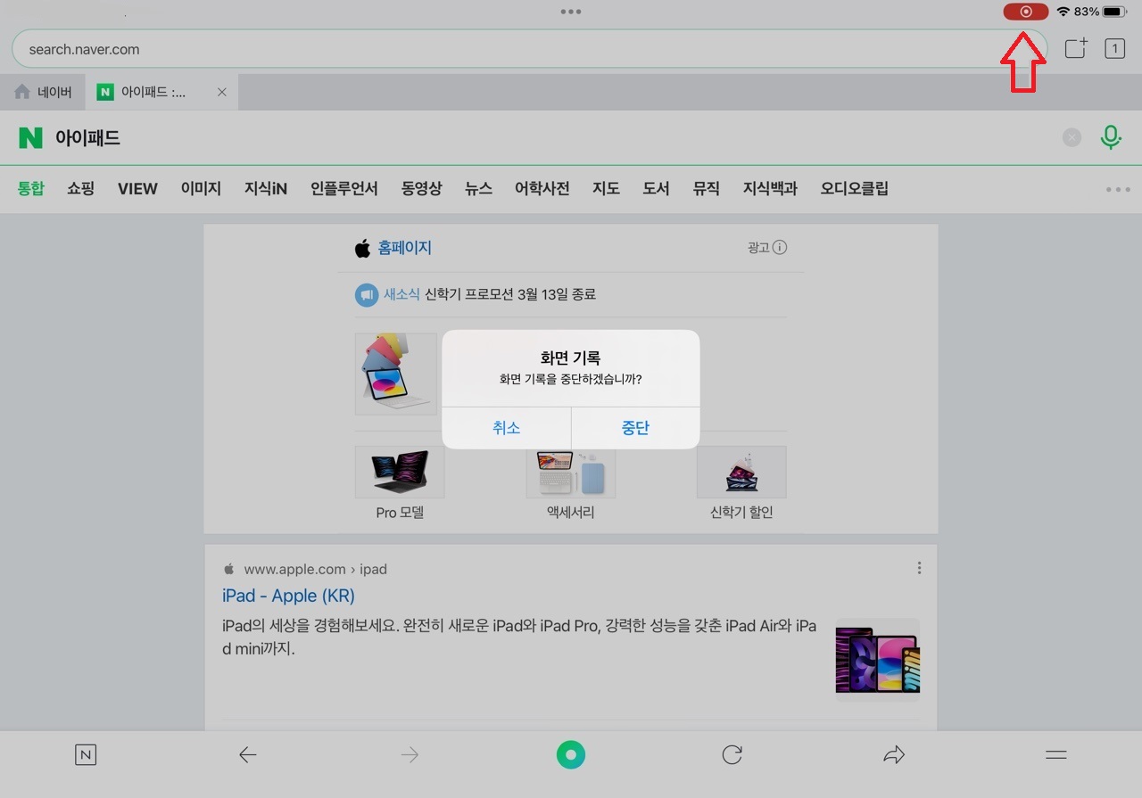
Task: Reload the page
Action: [732, 755]
